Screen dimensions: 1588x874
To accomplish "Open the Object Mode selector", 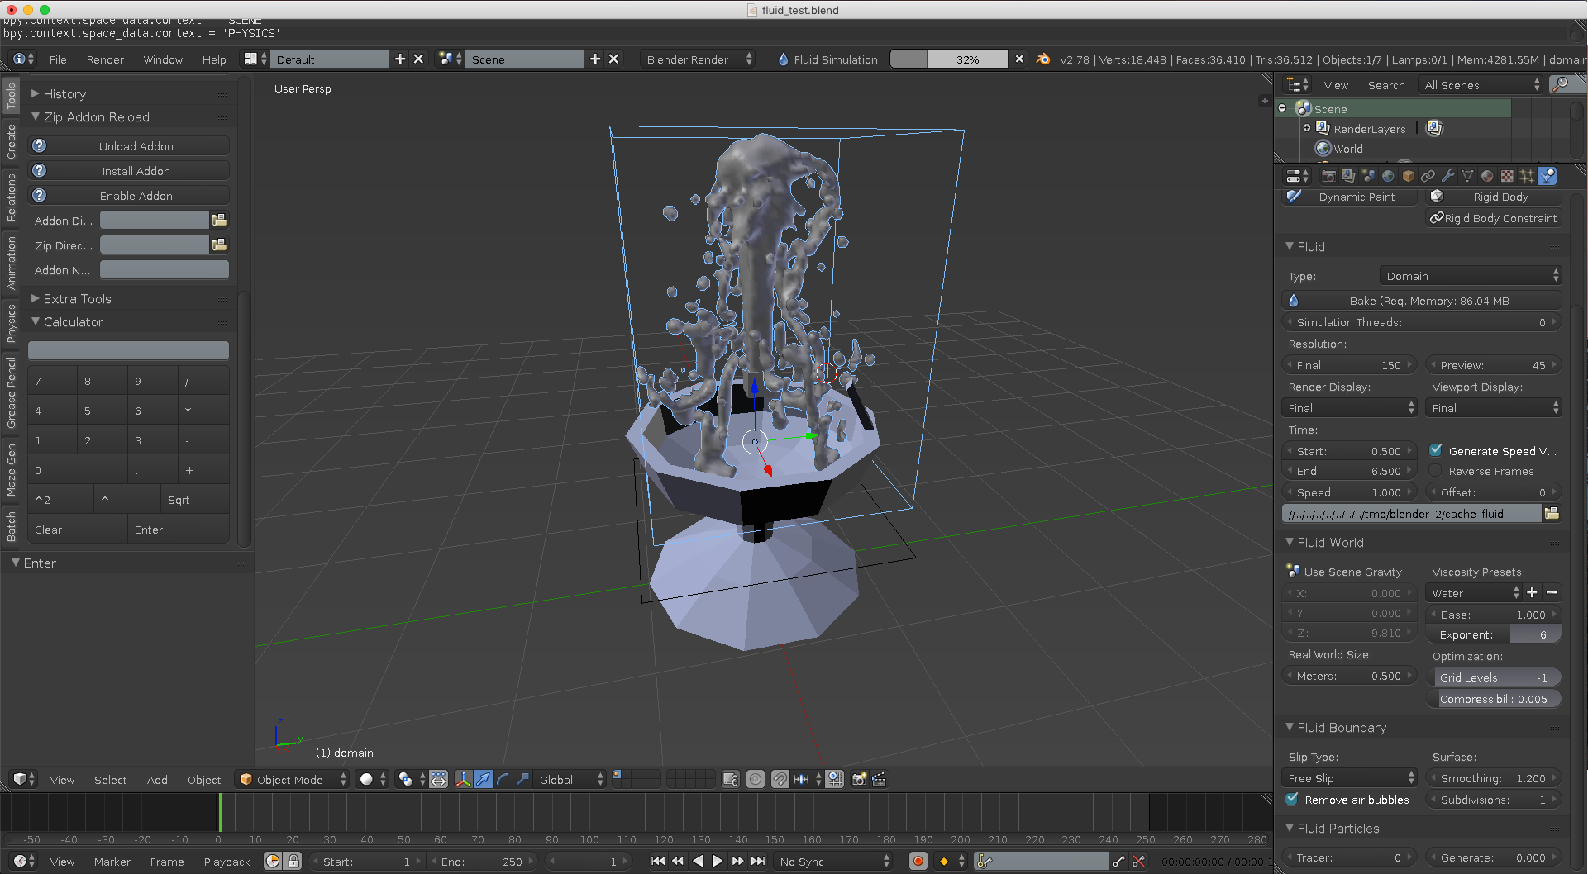I will [x=293, y=779].
